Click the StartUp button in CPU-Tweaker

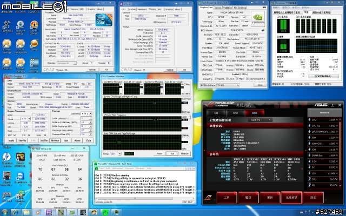tap(22, 140)
